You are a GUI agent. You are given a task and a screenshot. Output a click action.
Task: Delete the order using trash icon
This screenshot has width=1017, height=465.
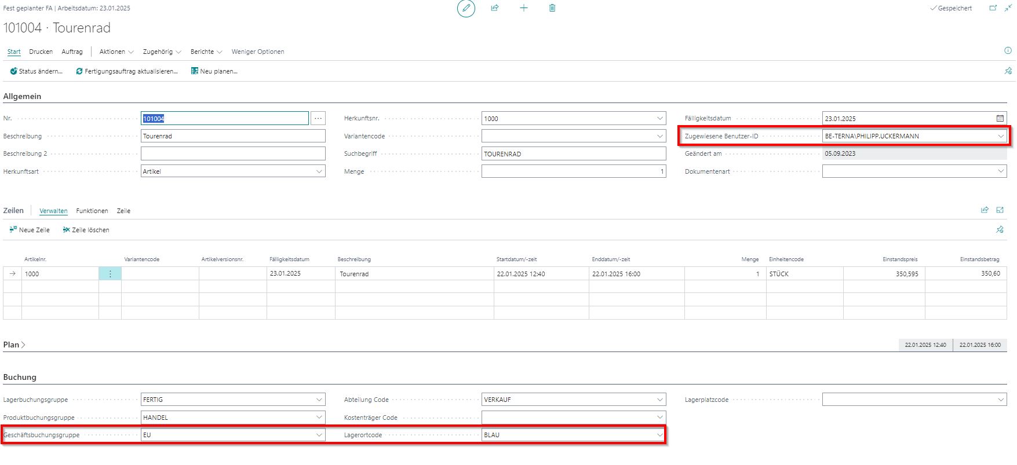click(552, 8)
